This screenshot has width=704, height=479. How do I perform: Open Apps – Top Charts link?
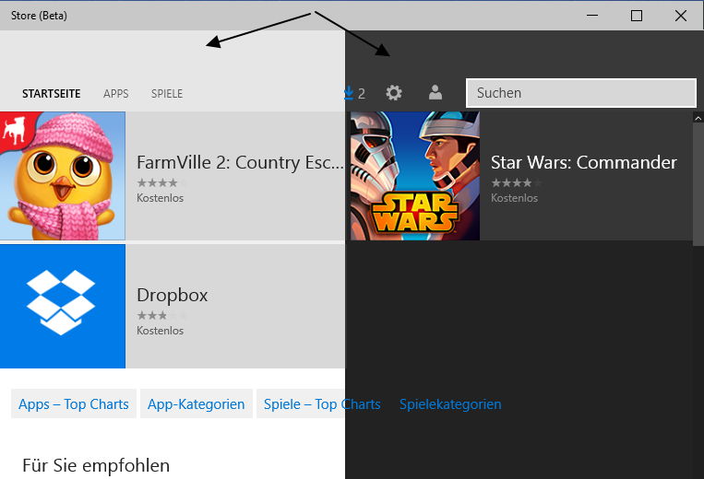pos(74,404)
